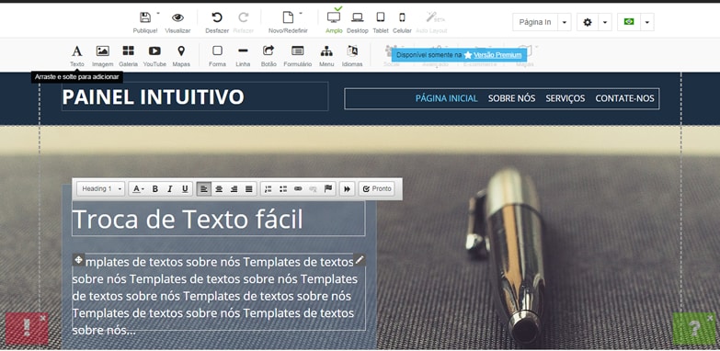Select the YouTube element tool
The height and width of the screenshot is (351, 720).
(x=154, y=51)
